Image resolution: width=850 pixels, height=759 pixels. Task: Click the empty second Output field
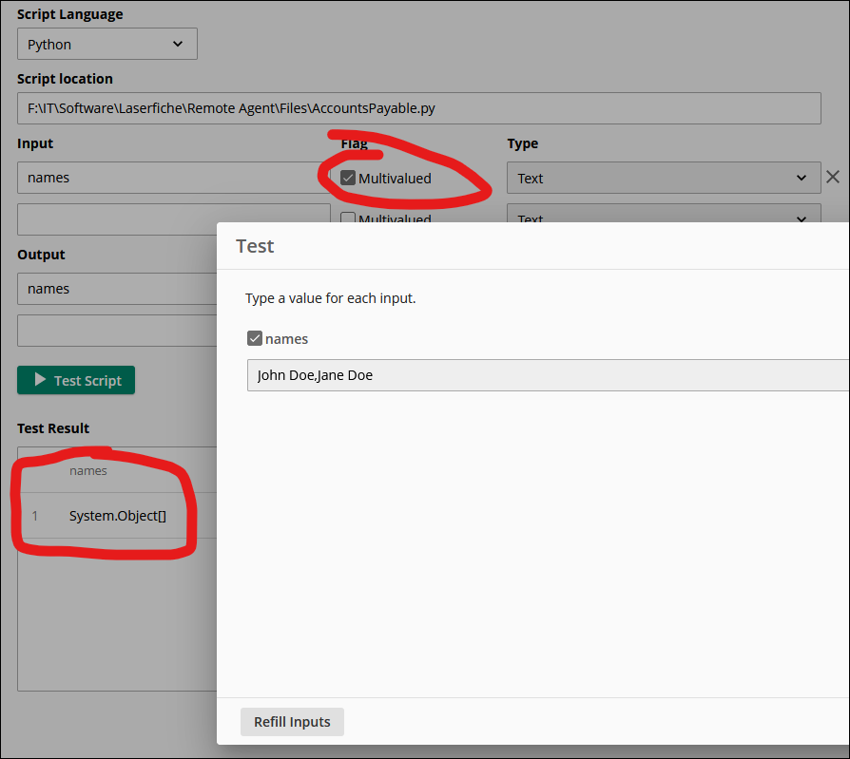(x=114, y=331)
